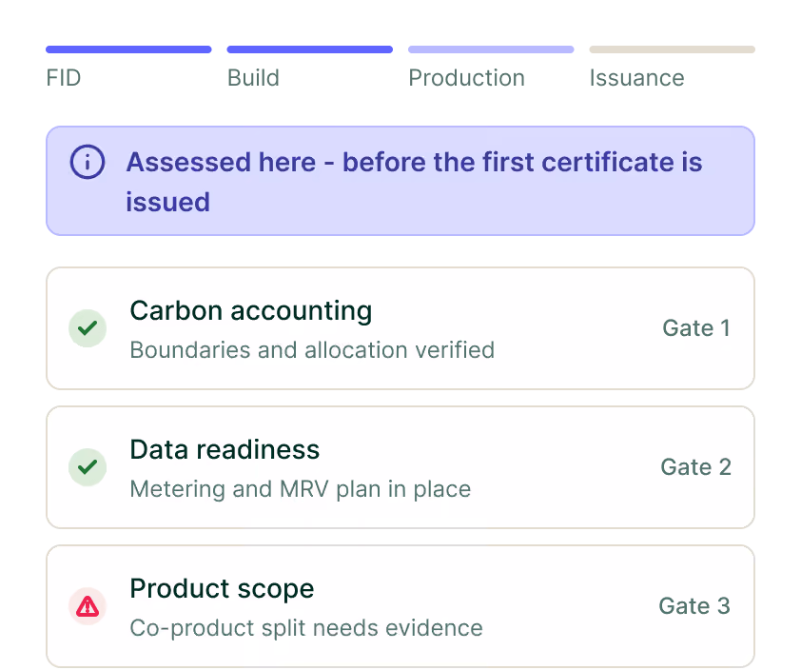Click the Gate 3 label
Viewport: 801px width, 670px height.
(694, 606)
